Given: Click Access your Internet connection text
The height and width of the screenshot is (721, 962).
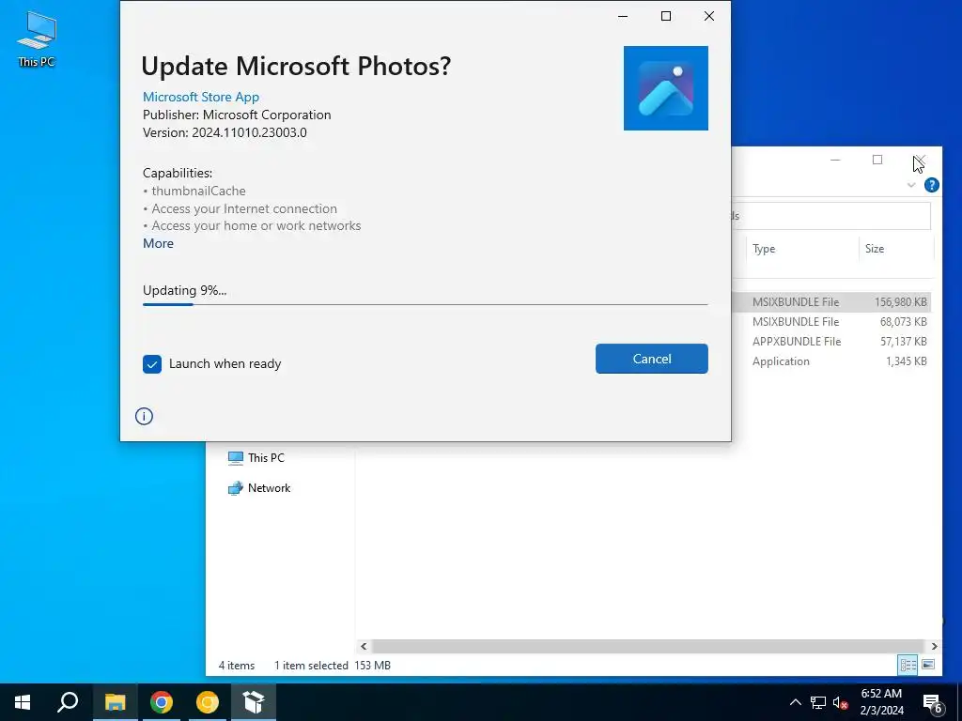Looking at the screenshot, I should click(244, 208).
